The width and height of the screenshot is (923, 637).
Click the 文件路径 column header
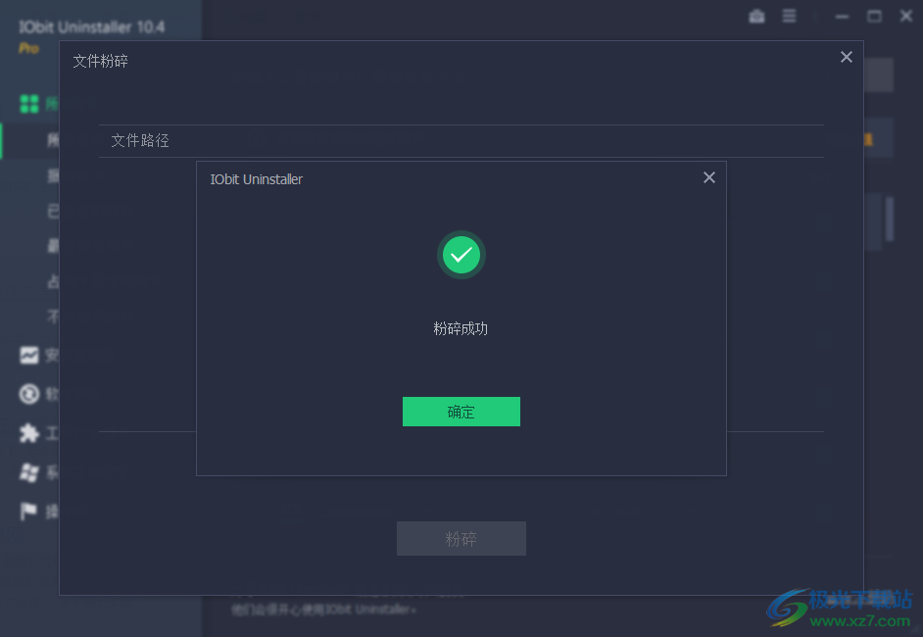(x=140, y=141)
